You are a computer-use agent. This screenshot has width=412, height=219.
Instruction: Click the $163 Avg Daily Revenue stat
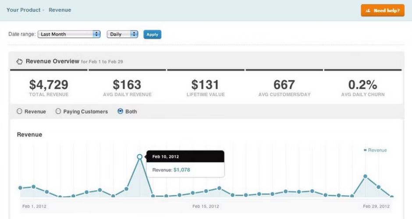(127, 88)
